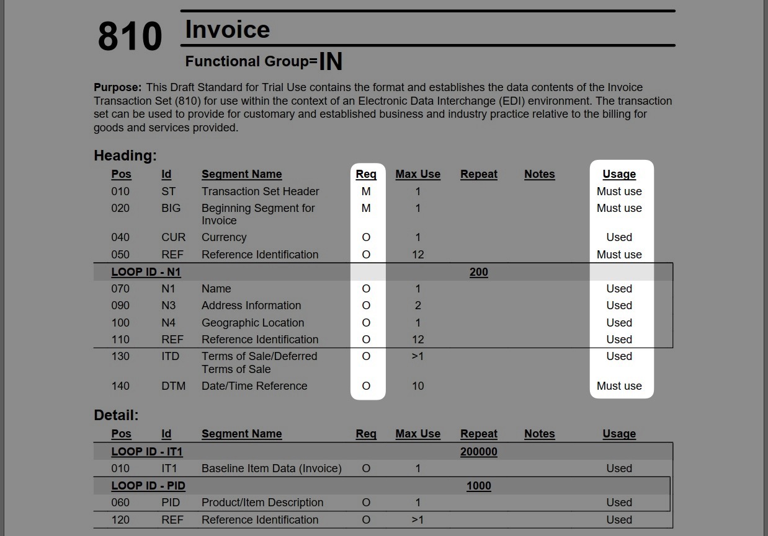
Task: Click position "020" in Heading table
Action: (x=120, y=208)
